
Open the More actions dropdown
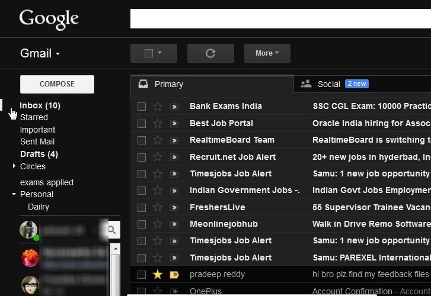(267, 53)
